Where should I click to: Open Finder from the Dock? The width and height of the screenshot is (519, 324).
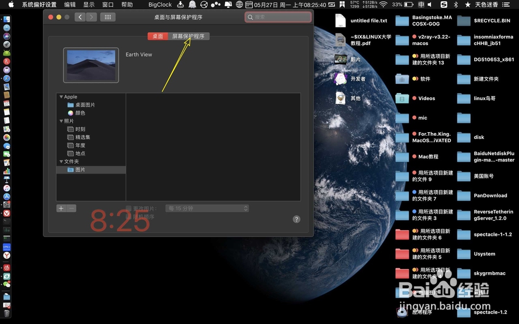pyautogui.click(x=7, y=20)
